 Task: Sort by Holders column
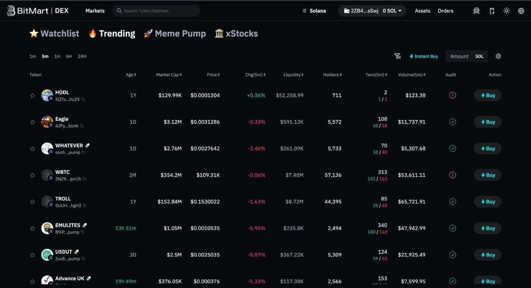(332, 75)
